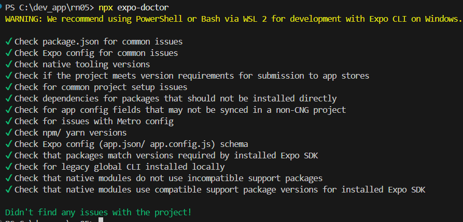
Task: Click 'compatible support package versions' line
Action: (220, 190)
